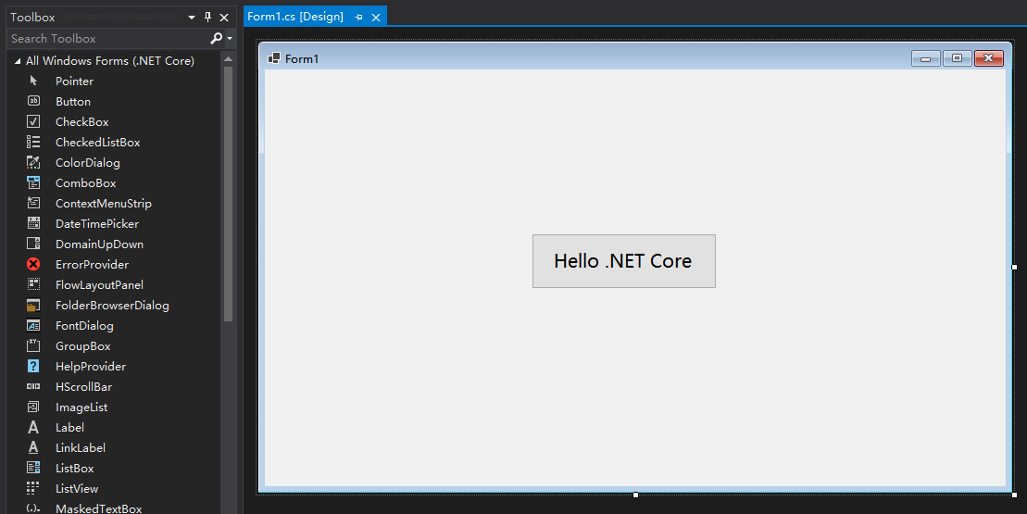Select the Form1 title bar text
Image resolution: width=1027 pixels, height=514 pixels.
302,59
